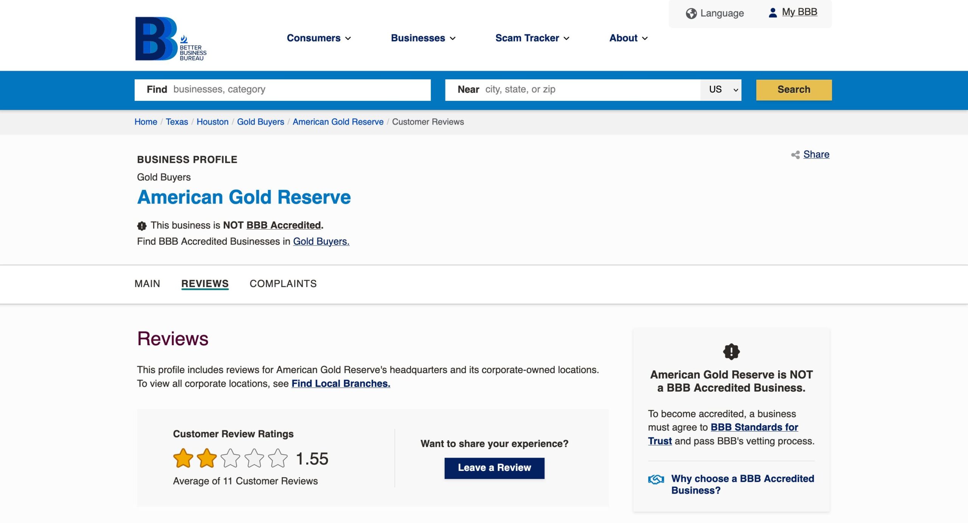The height and width of the screenshot is (523, 968).
Task: Open the About dropdown menu
Action: [x=628, y=38]
